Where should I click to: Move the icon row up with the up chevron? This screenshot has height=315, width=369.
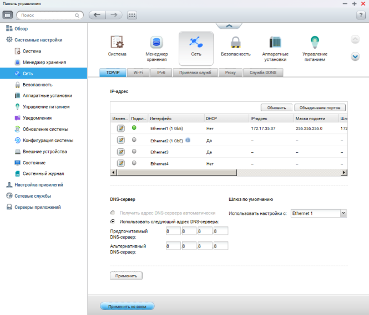[355, 39]
